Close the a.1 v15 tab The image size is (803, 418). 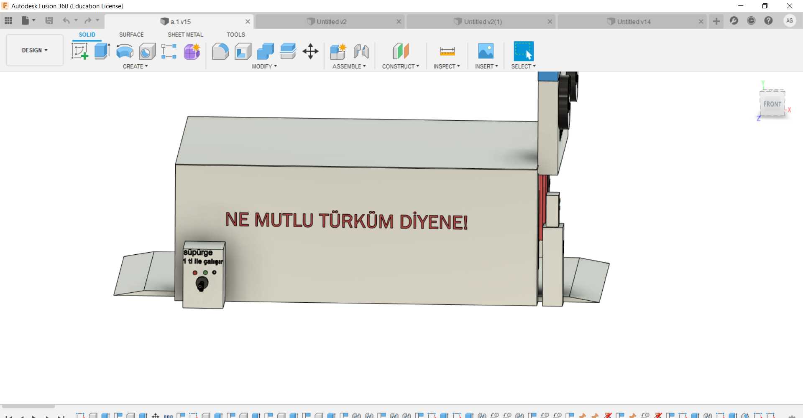[248, 22]
